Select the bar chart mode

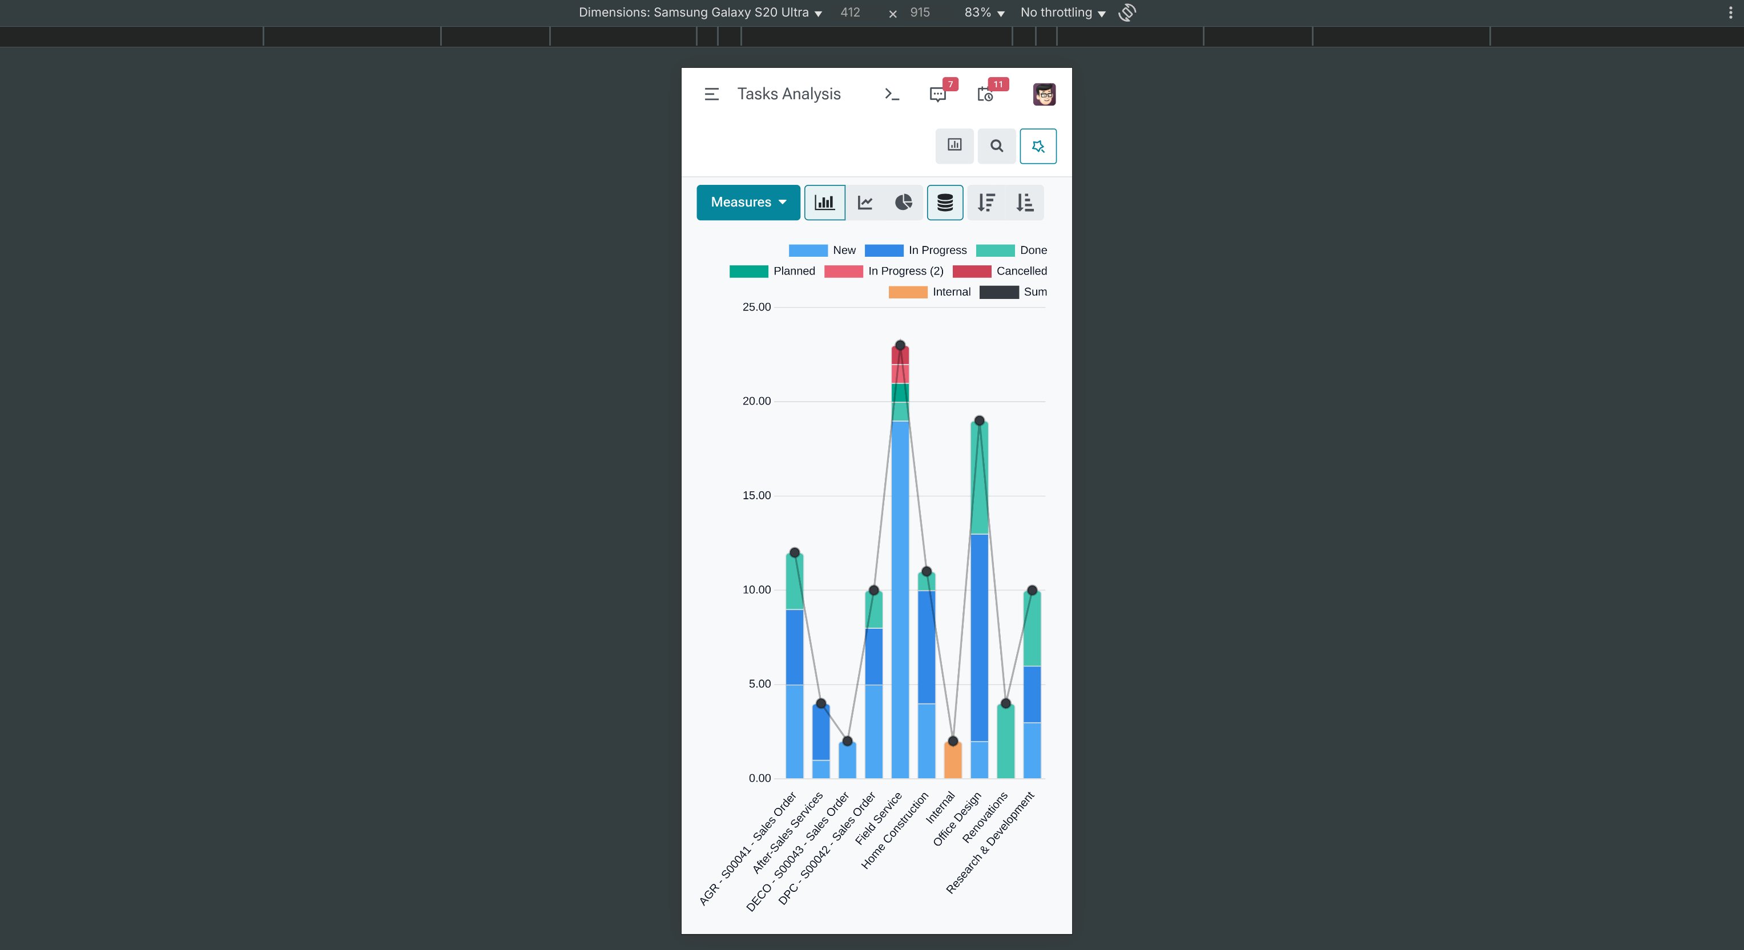tap(824, 203)
